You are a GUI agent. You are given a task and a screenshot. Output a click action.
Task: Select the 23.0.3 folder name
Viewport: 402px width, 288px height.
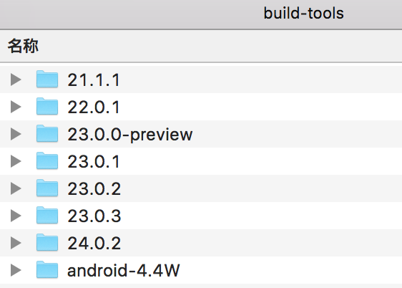pos(94,216)
